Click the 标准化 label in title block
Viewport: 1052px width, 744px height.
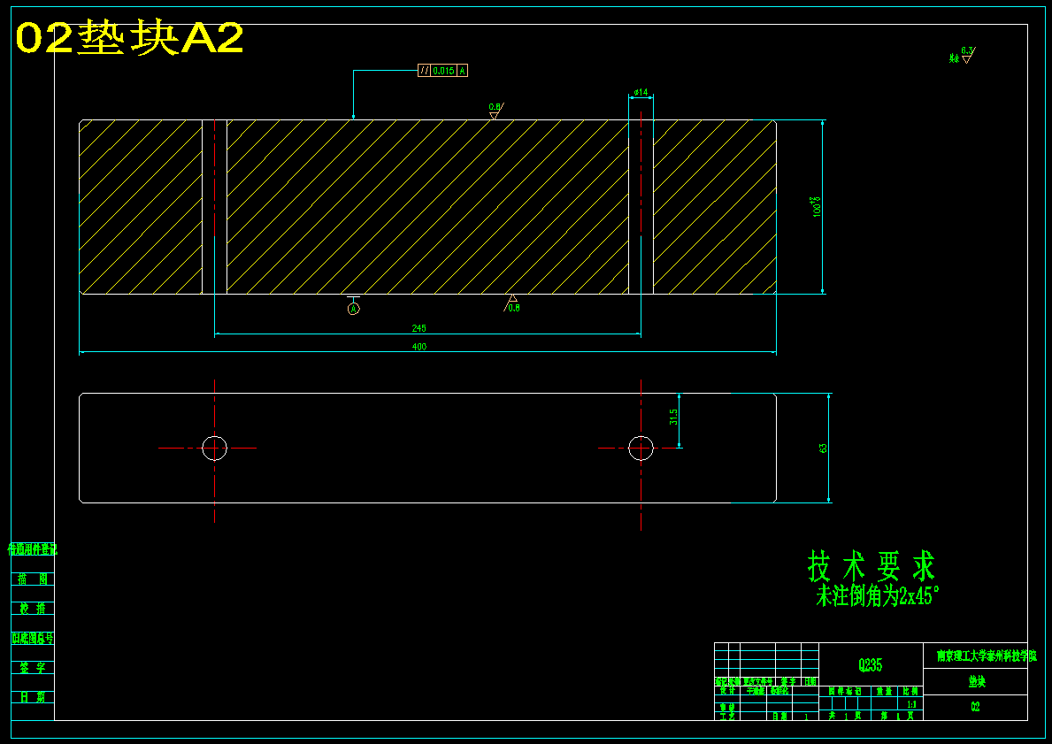[x=779, y=691]
